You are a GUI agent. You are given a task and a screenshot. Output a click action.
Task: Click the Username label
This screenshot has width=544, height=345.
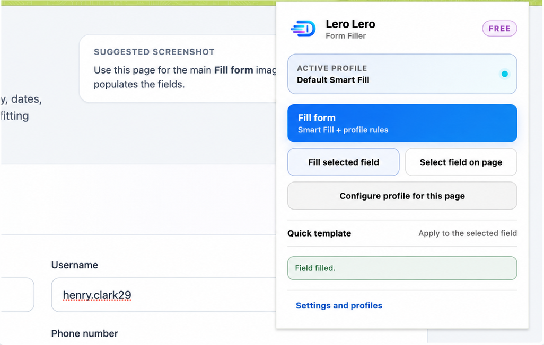point(75,265)
